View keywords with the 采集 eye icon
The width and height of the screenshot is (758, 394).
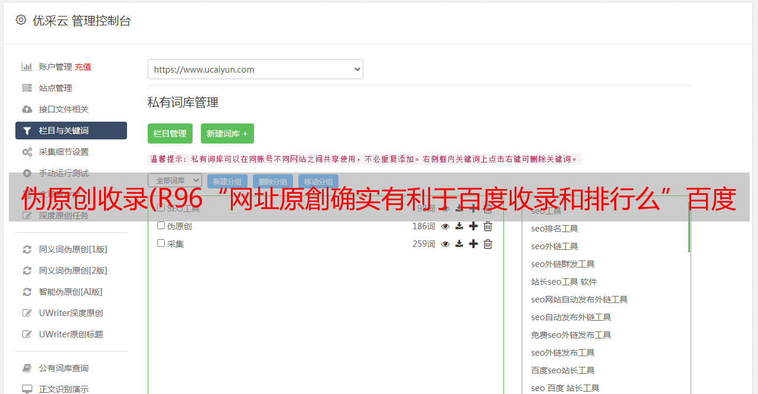pyautogui.click(x=445, y=244)
